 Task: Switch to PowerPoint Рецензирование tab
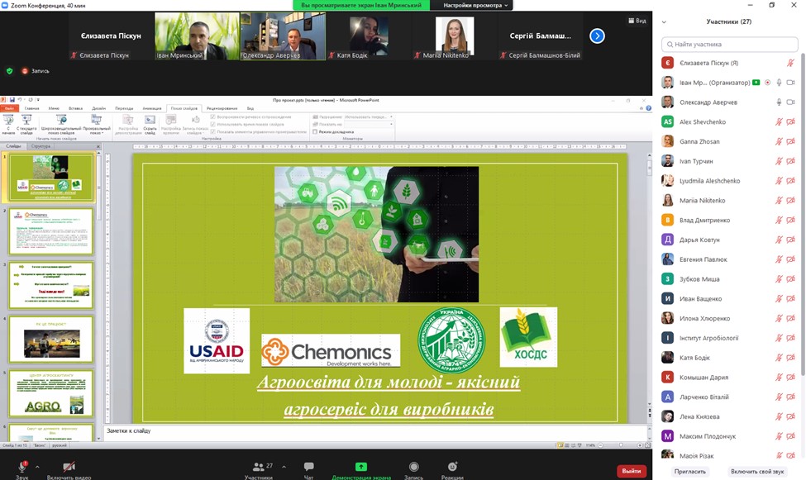point(222,108)
